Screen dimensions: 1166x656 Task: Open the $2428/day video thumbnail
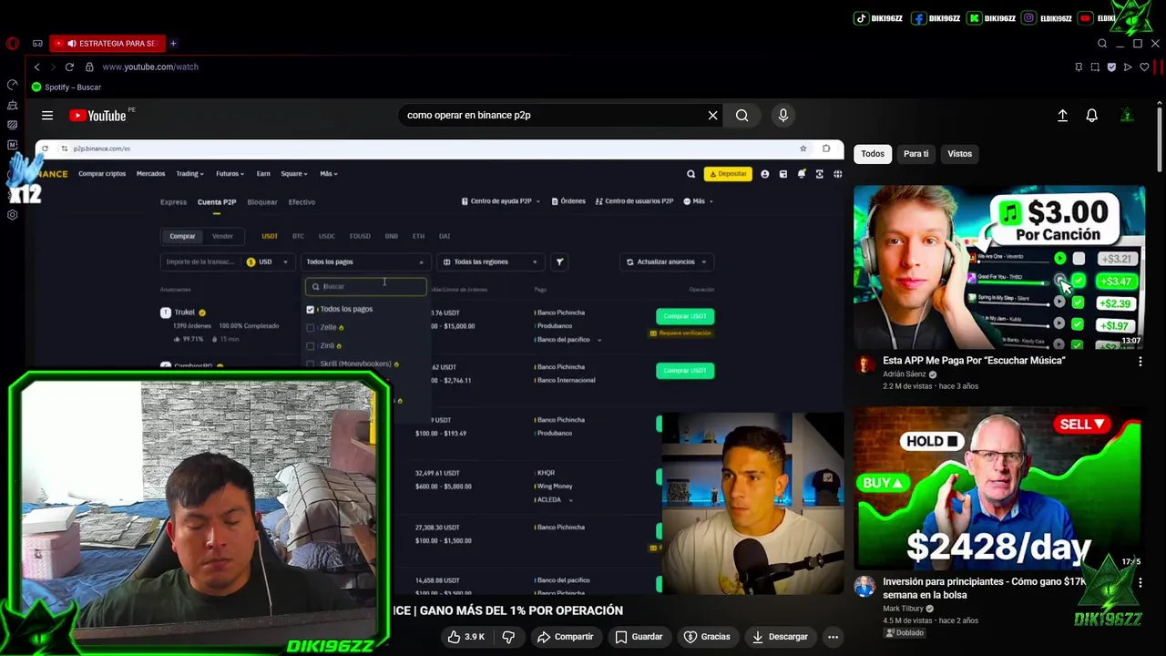tap(999, 488)
